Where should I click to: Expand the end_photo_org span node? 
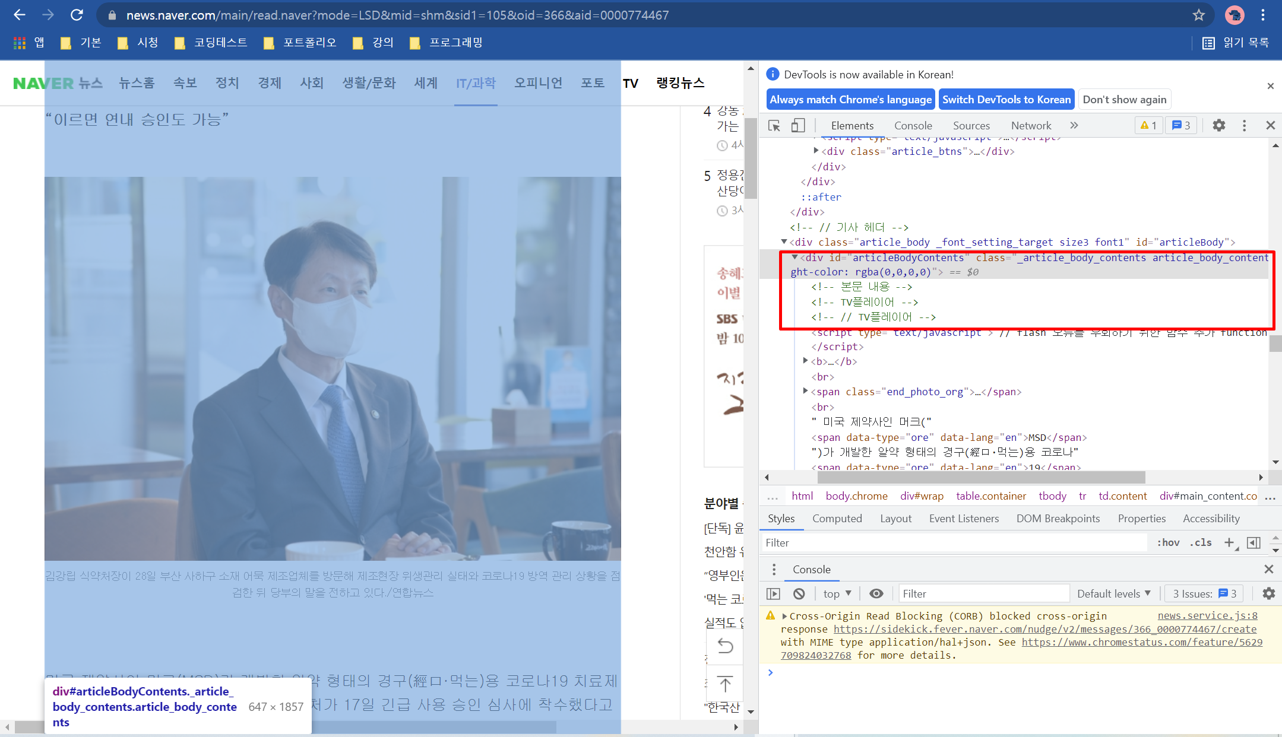click(x=805, y=391)
